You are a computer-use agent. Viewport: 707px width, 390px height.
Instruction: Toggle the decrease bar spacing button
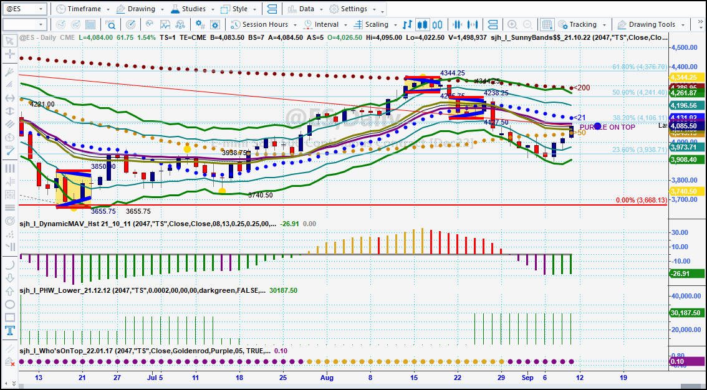pyautogui.click(x=458, y=24)
